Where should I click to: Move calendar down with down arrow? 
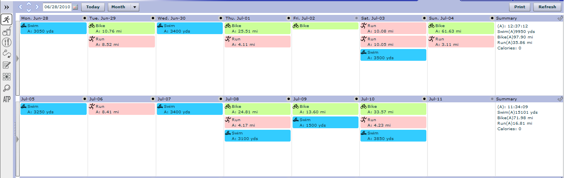click(29, 10)
